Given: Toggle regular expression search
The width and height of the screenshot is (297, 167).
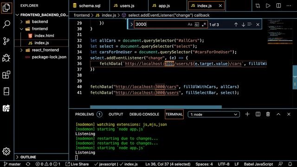Looking at the screenshot, I should (204, 25).
